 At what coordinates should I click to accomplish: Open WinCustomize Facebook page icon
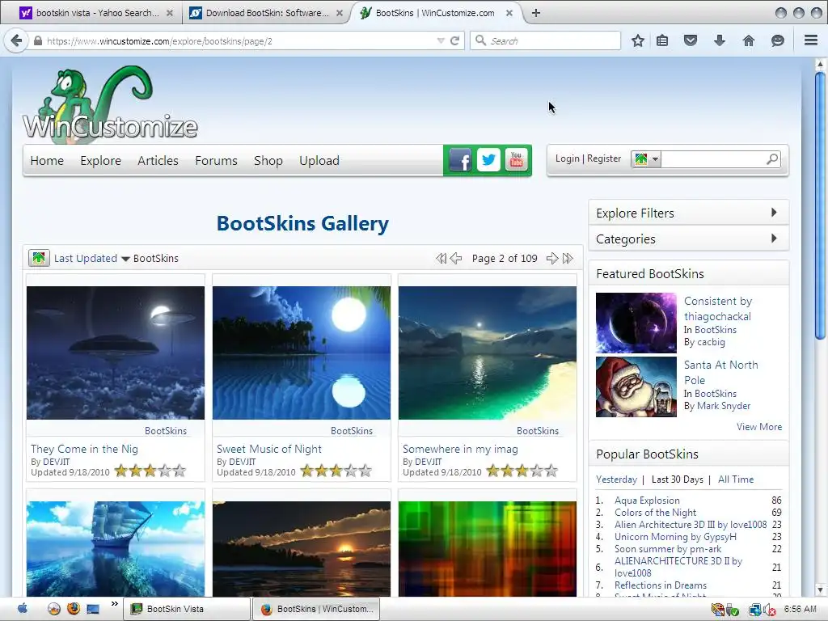[460, 160]
